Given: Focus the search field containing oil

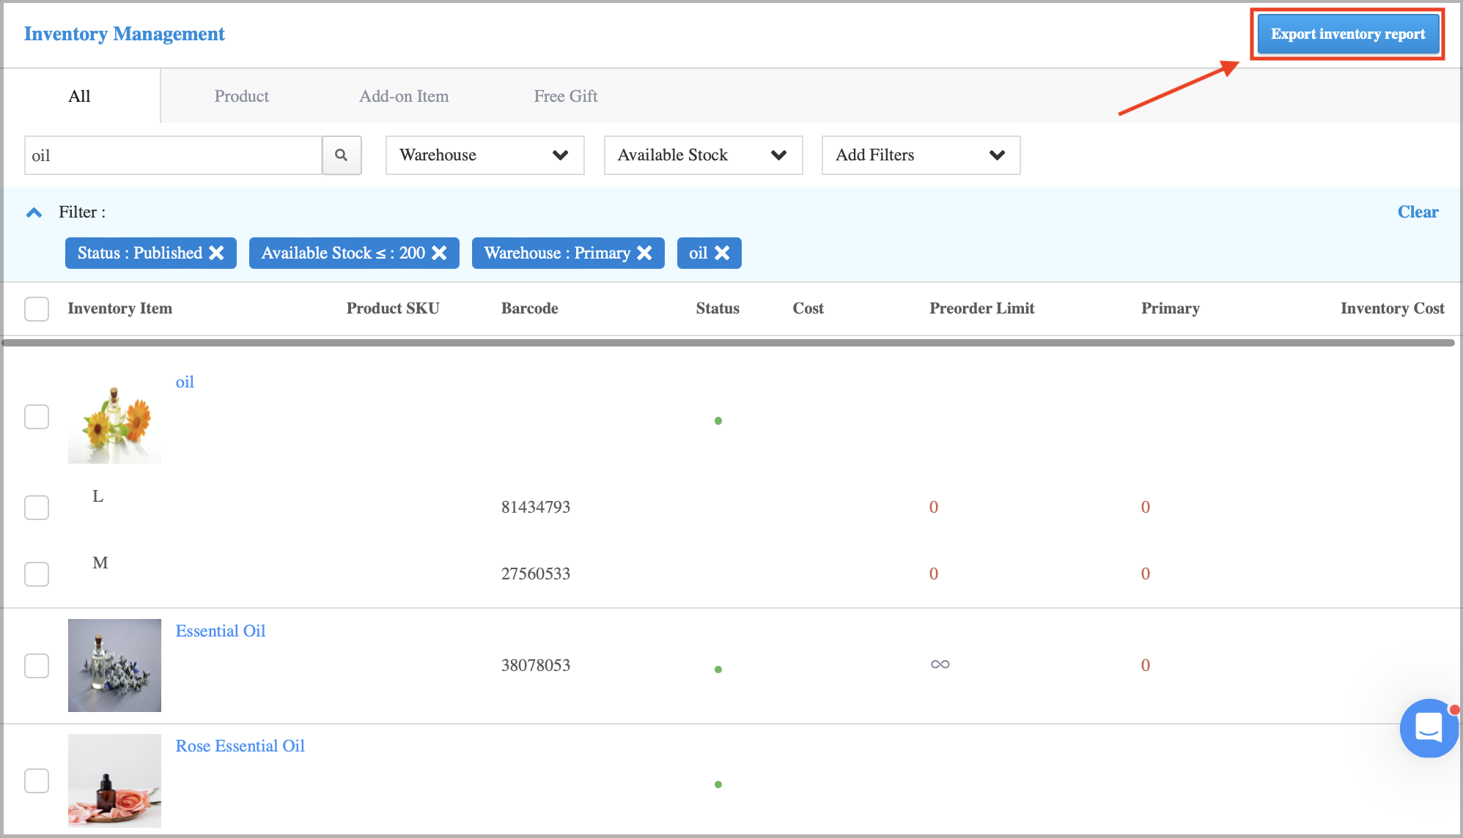Looking at the screenshot, I should (x=173, y=155).
